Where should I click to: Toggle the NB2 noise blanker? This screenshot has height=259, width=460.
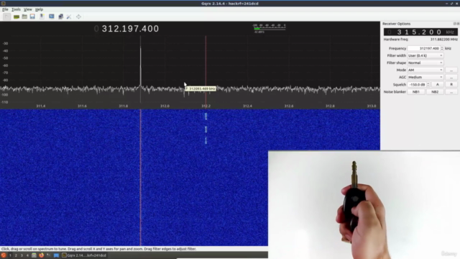click(435, 92)
